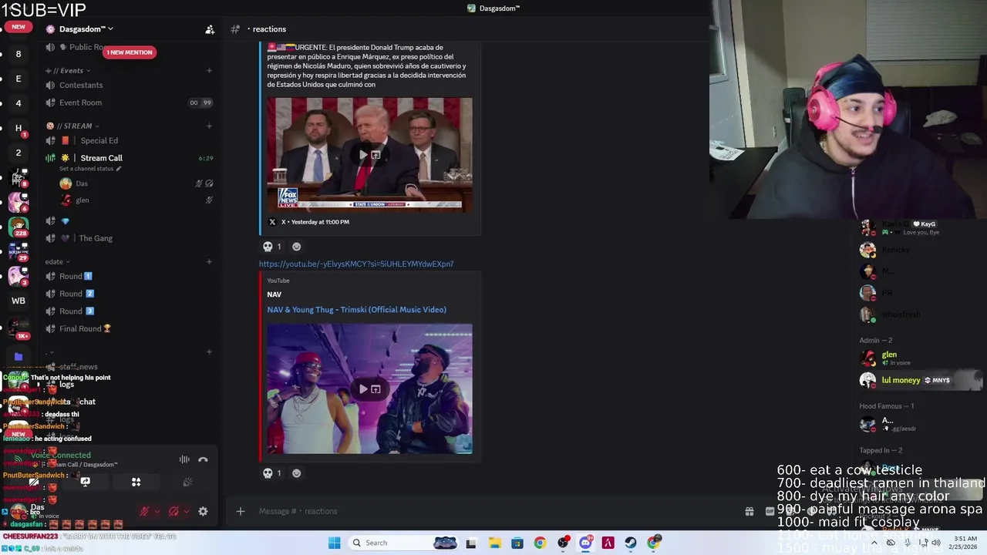
Task: Toggle camera in voice panel
Action: (x=35, y=482)
